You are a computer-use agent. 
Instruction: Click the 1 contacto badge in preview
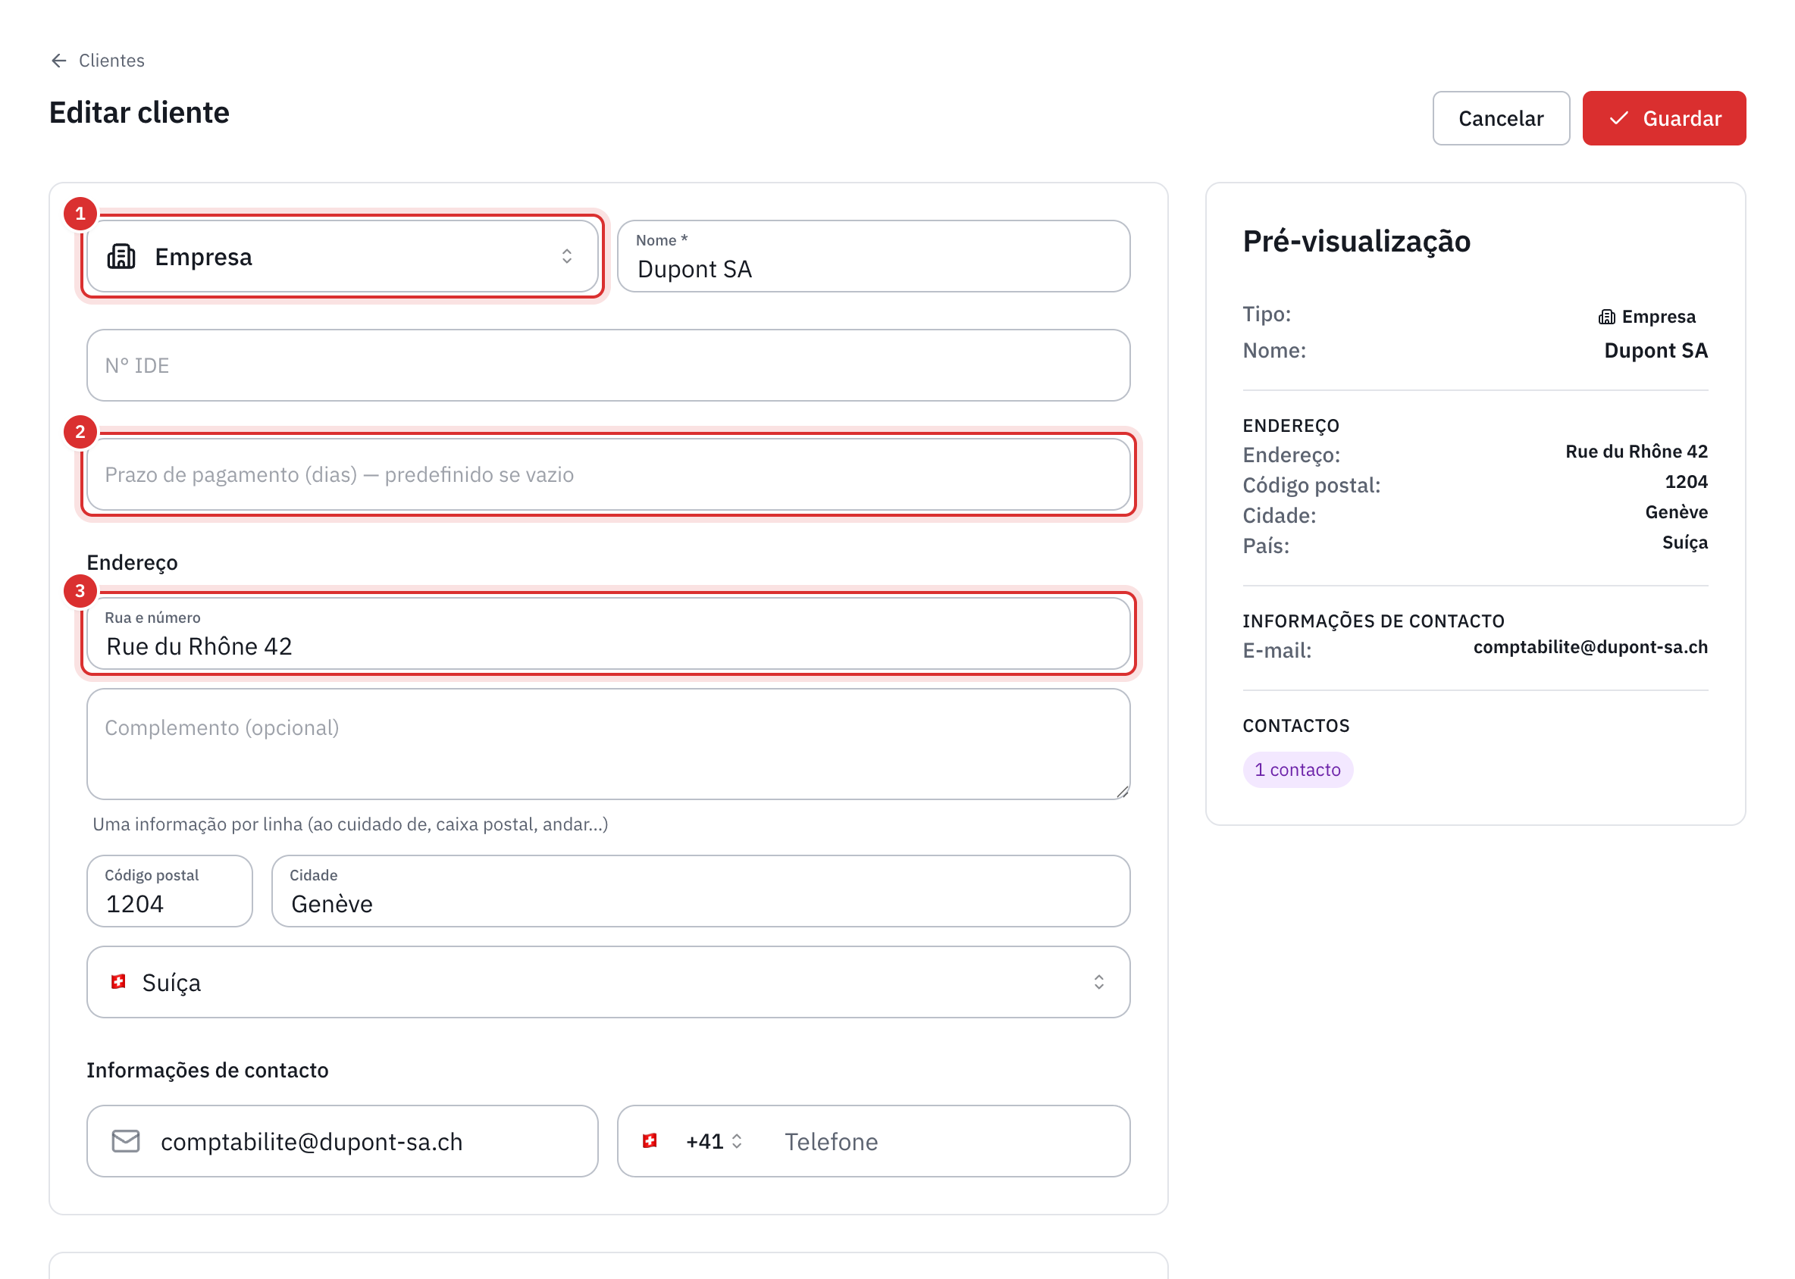point(1298,770)
